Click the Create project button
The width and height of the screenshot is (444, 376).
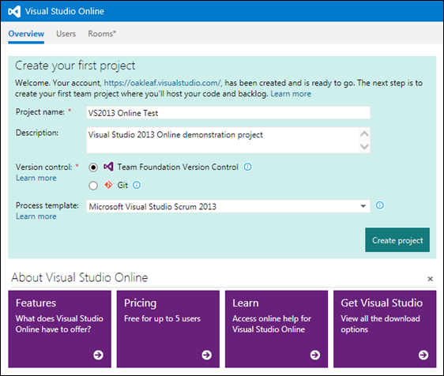click(397, 240)
